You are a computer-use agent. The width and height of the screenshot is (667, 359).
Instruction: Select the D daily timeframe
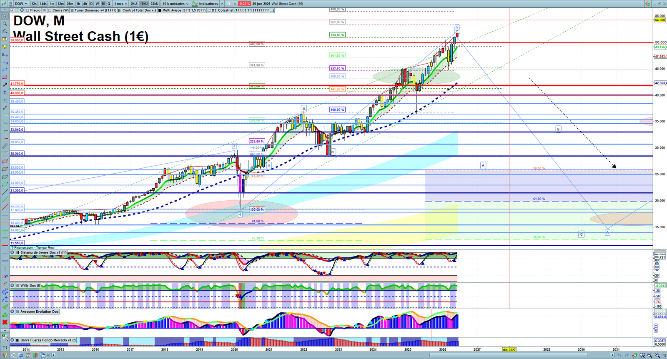91,4
